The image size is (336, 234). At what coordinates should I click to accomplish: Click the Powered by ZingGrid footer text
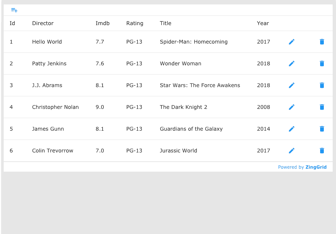[302, 167]
